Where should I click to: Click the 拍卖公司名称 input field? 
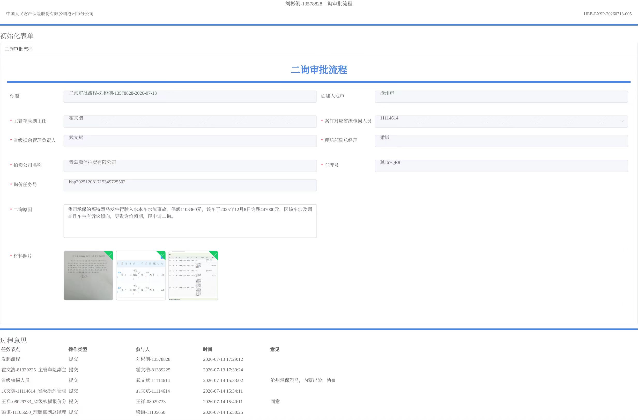(190, 166)
